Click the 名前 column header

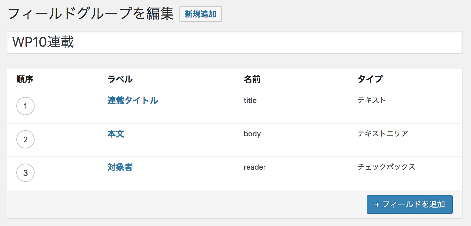pos(252,79)
